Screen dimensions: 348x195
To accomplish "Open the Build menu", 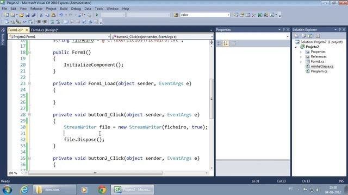I will click(64, 9).
